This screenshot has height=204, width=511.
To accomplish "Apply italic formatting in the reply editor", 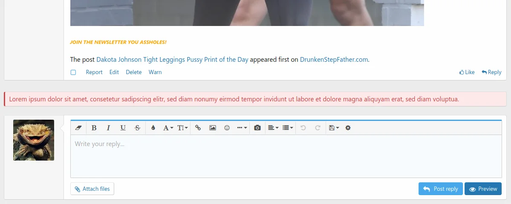I will tap(108, 128).
